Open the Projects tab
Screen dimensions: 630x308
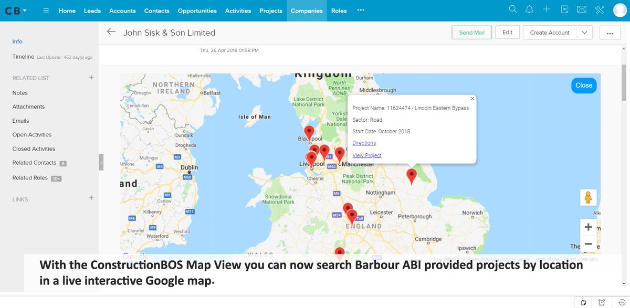pyautogui.click(x=271, y=10)
